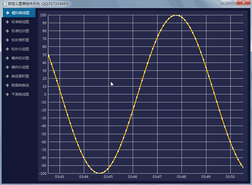Show the 柱状分组图 chart
The height and width of the screenshot is (185, 252).
18,49
